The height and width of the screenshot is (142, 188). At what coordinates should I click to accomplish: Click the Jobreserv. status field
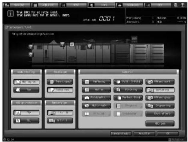tap(140, 22)
